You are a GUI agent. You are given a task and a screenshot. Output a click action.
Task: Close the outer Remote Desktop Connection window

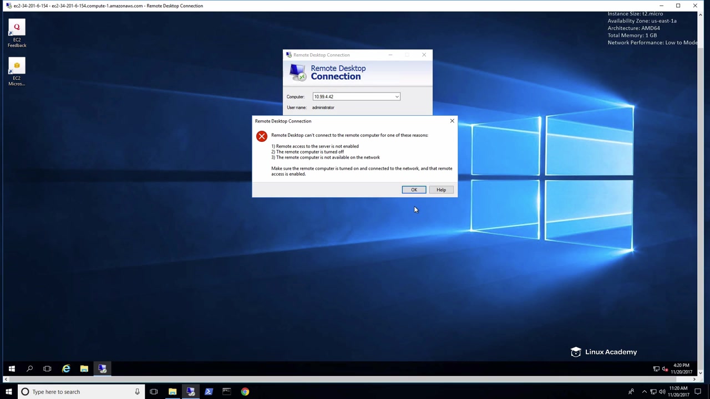pos(695,6)
